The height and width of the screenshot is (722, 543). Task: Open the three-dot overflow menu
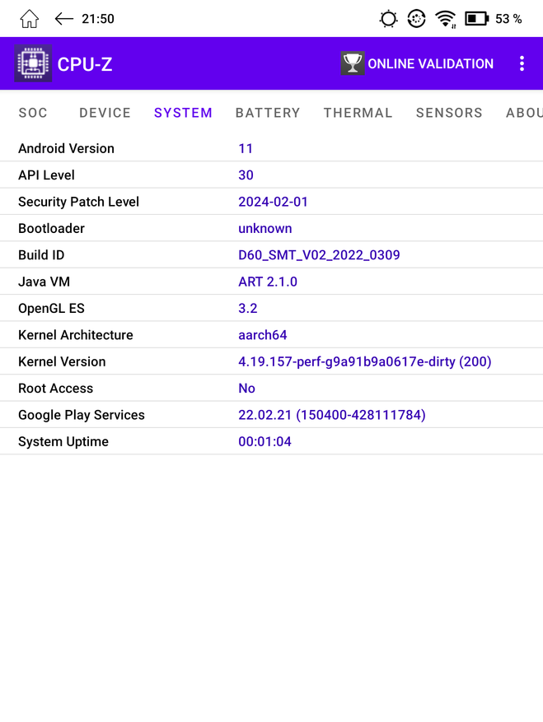522,63
